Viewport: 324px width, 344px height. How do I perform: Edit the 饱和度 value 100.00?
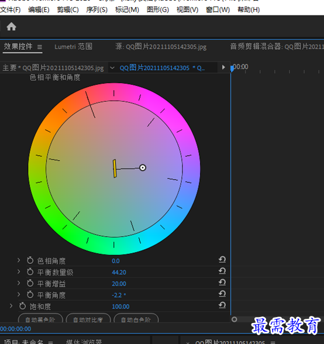coord(120,307)
